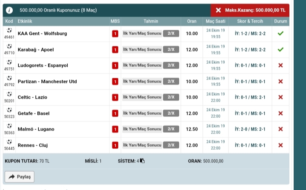Click the soccer ball icon for Karabağ - Apoel

pyautogui.click(x=9, y=46)
